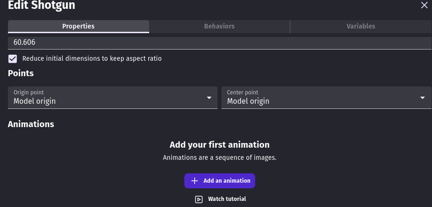Switch to the Behaviors tab
The width and height of the screenshot is (432, 207).
point(219,26)
